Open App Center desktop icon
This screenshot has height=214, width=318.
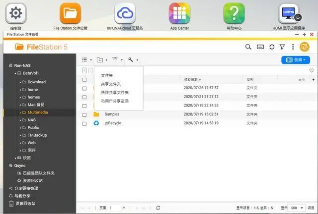click(179, 13)
